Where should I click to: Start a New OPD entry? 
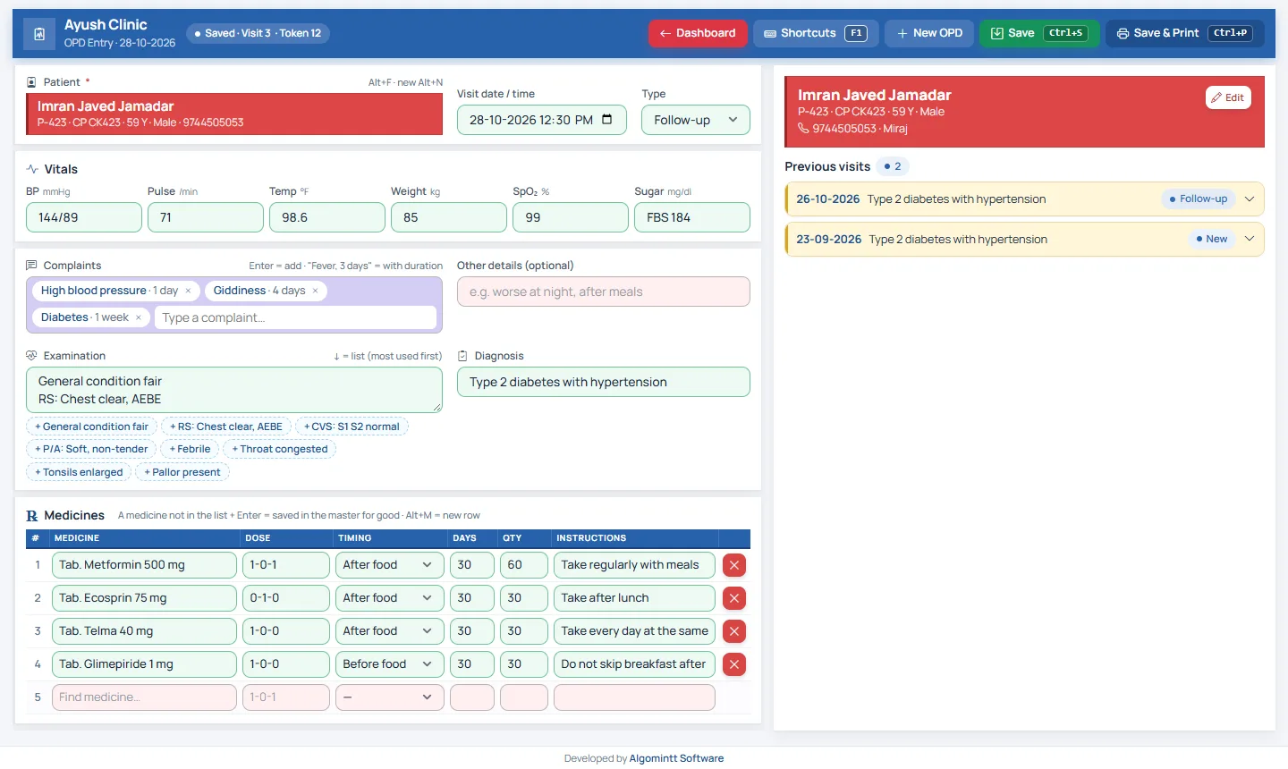click(929, 33)
